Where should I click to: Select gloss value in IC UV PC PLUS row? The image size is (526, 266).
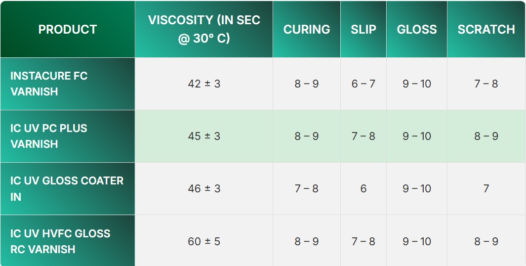[x=417, y=136]
